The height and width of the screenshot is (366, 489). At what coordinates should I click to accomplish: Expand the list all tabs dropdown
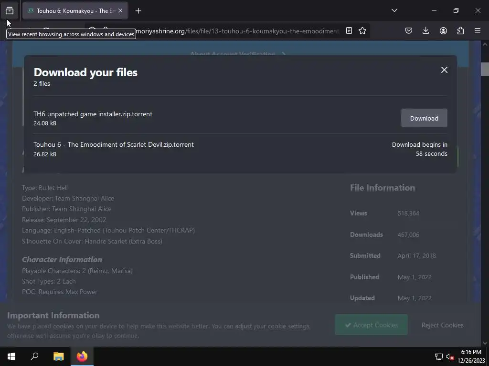coord(394,10)
